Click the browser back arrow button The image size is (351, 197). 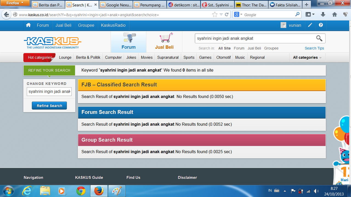click(6, 15)
